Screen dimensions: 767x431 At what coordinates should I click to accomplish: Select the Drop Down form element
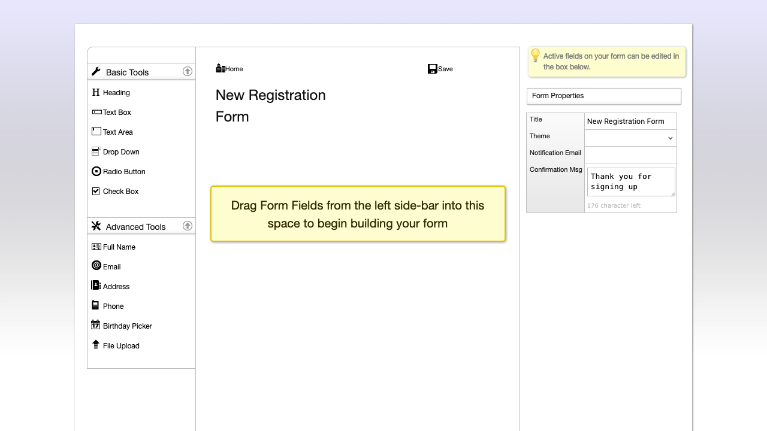tap(121, 151)
